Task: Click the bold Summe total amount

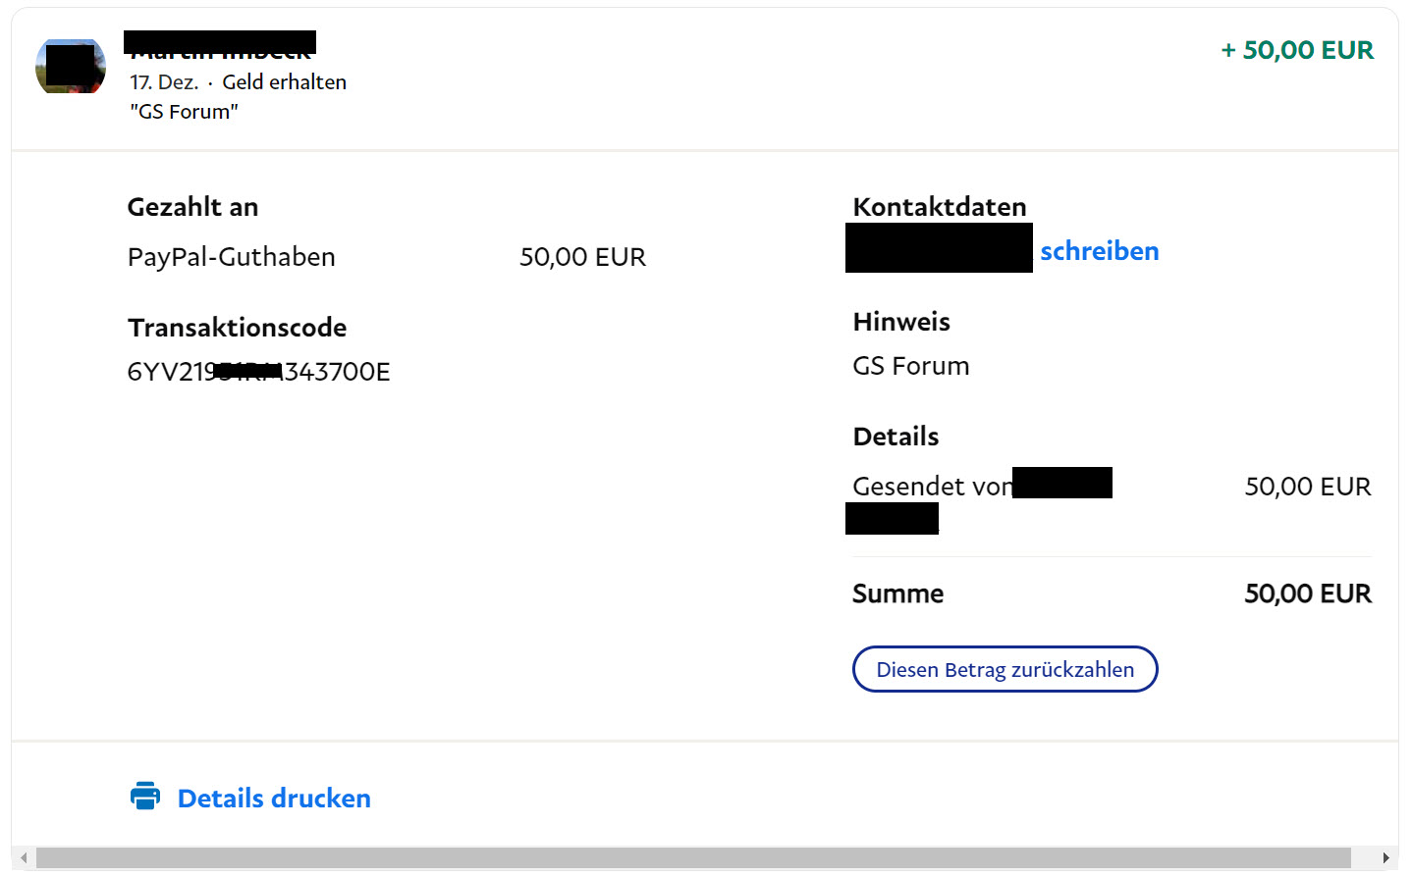Action: 1307,593
